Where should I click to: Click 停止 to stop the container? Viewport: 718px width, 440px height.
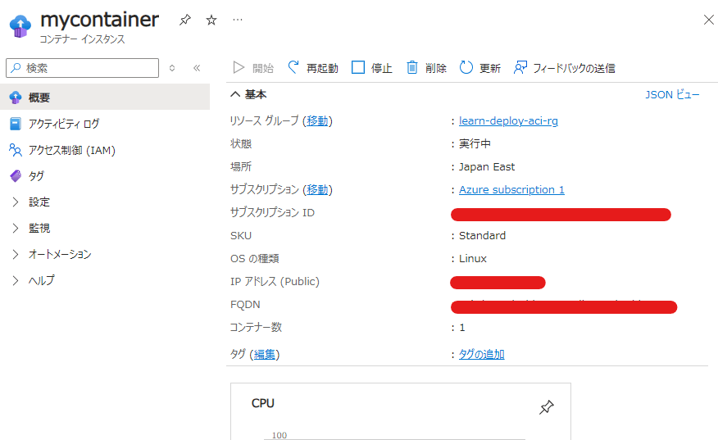pyautogui.click(x=372, y=68)
